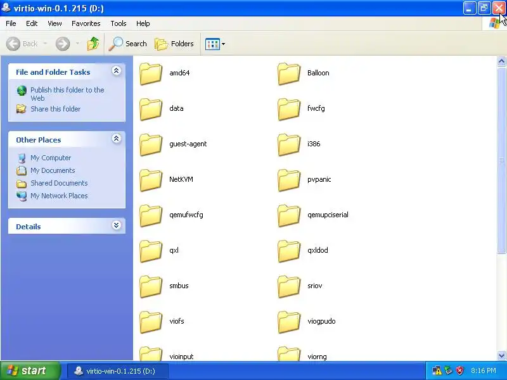Viewport: 507px width, 380px height.
Task: Open the Edit menu
Action: coord(32,23)
